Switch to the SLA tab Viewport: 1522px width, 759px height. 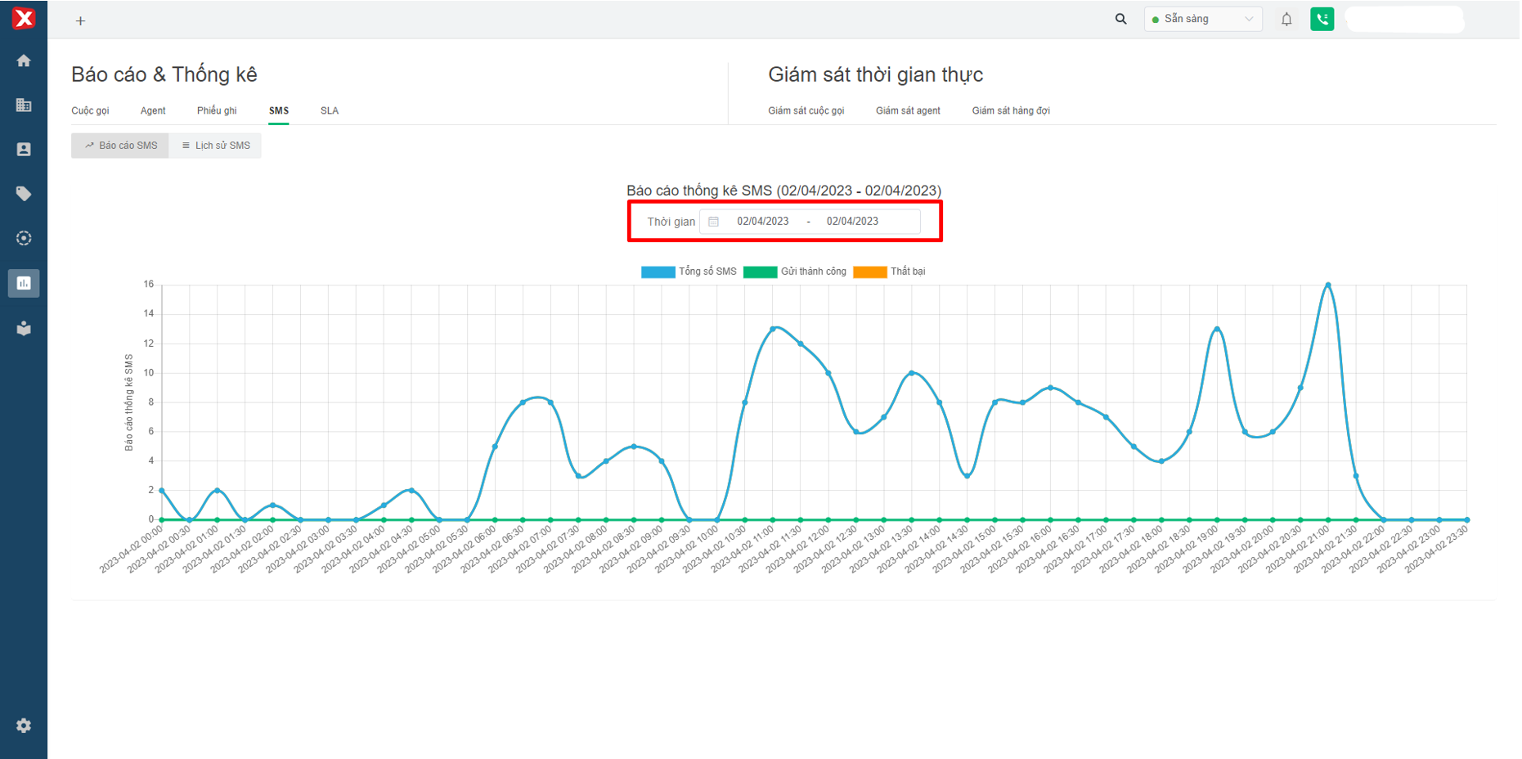(x=330, y=110)
